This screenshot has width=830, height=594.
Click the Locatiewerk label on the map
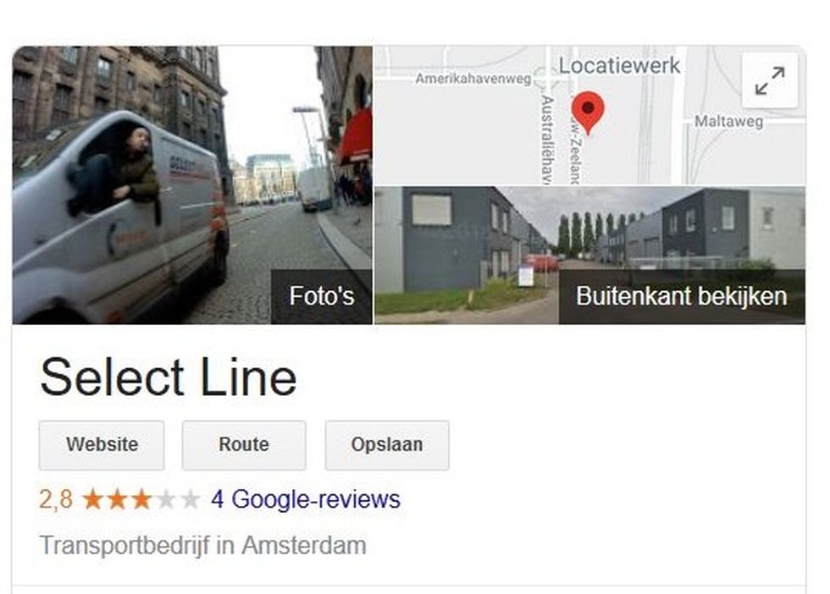click(x=619, y=66)
